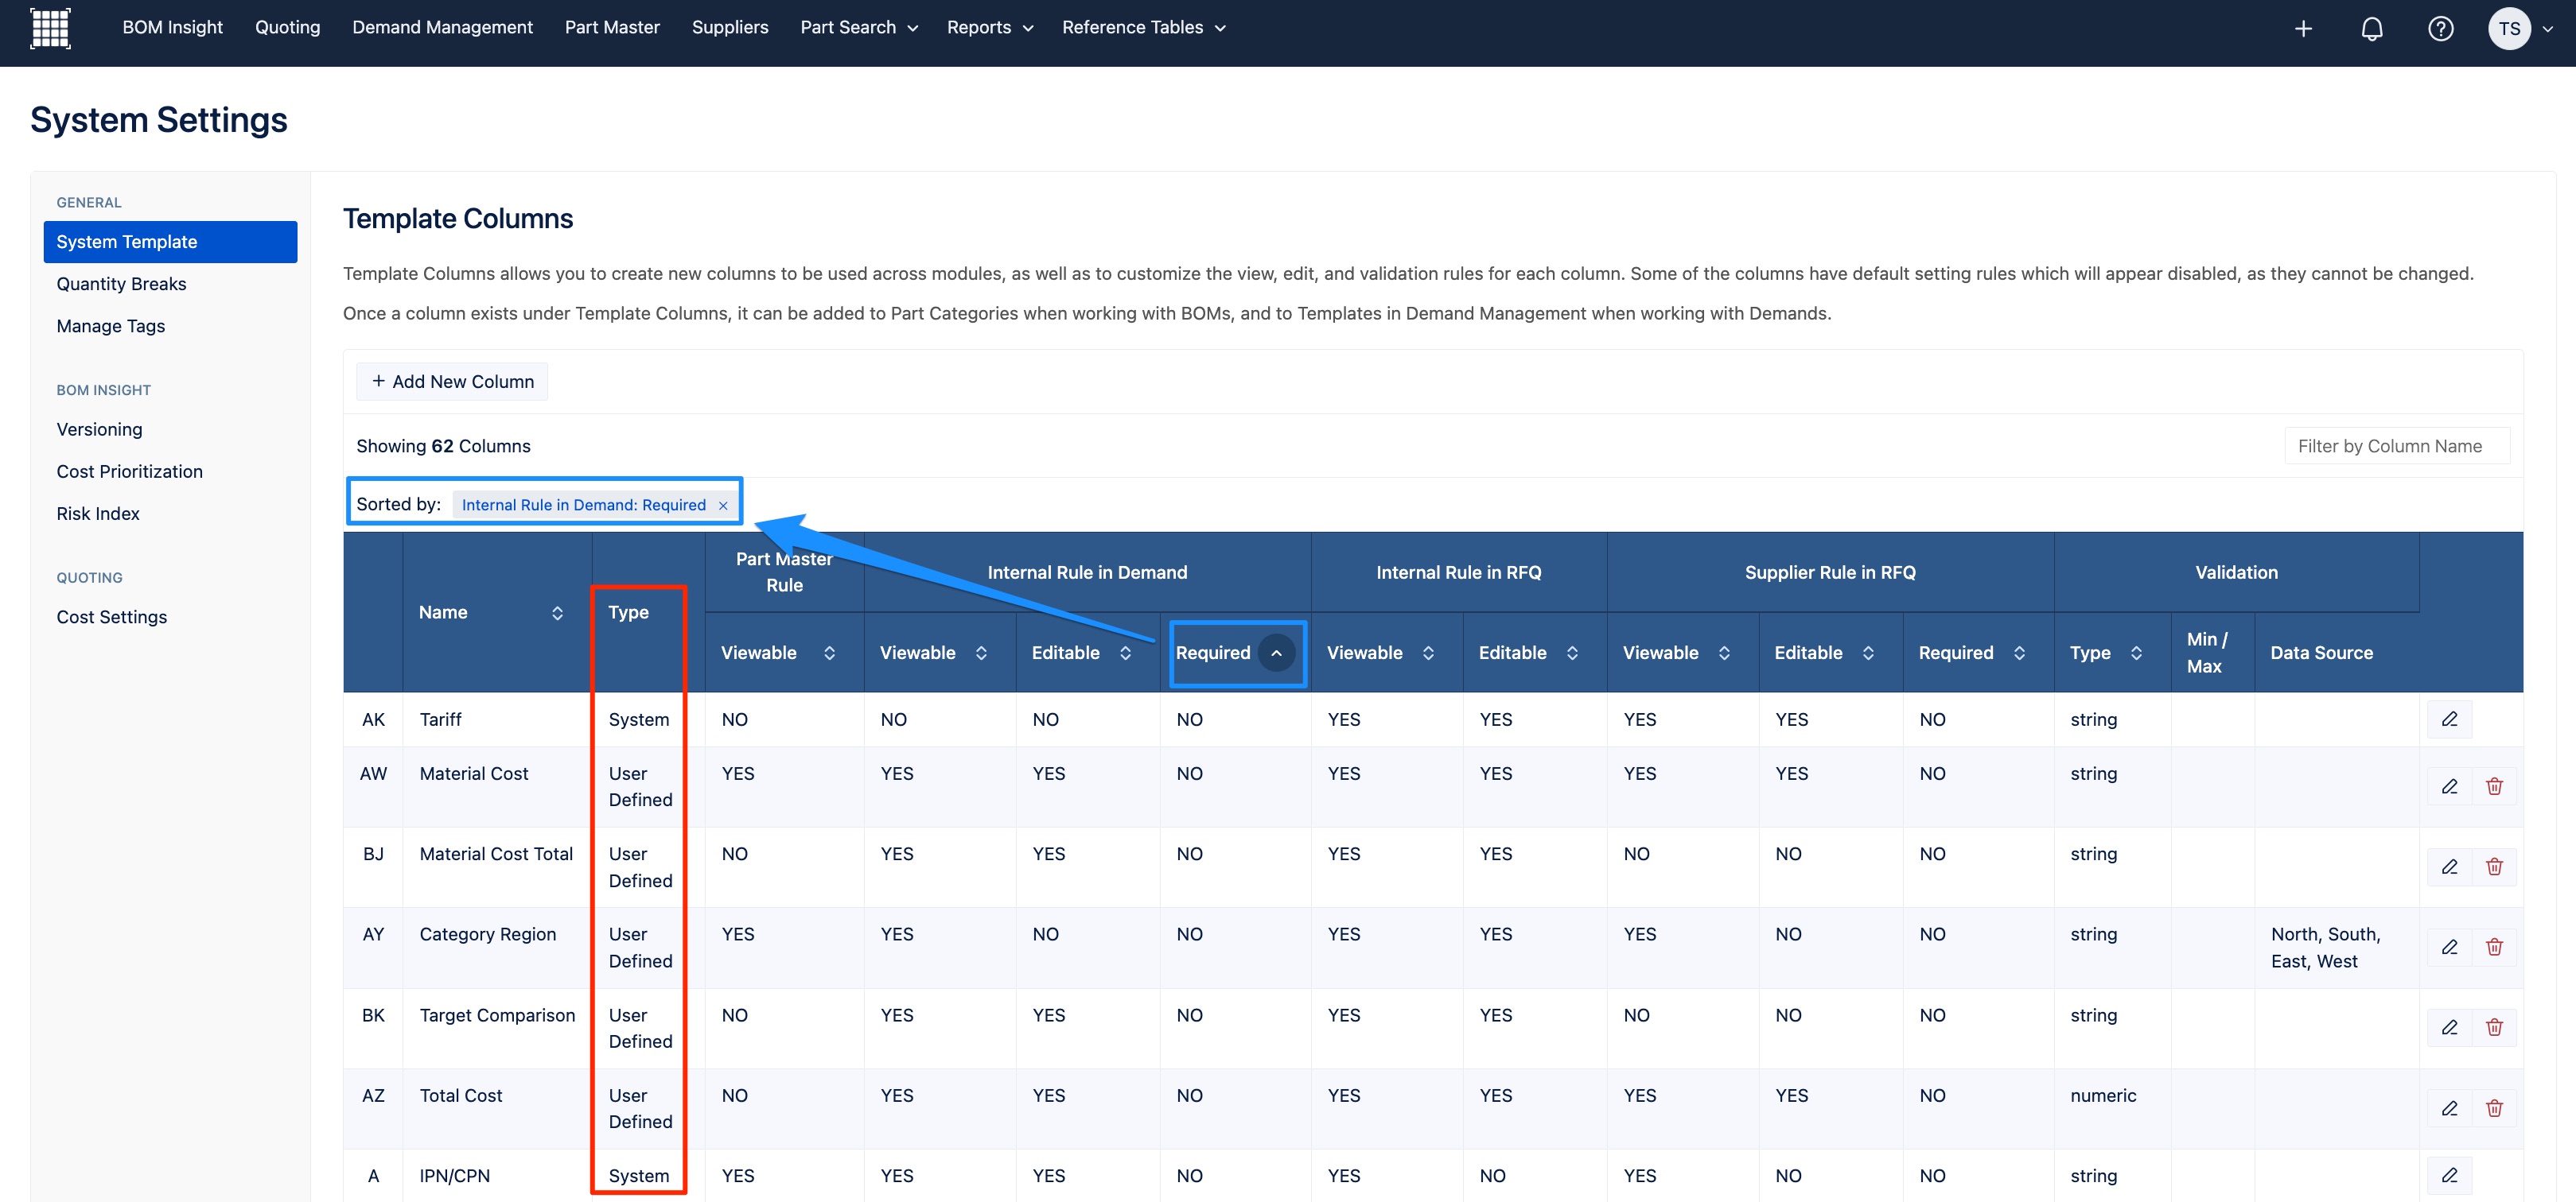The width and height of the screenshot is (2576, 1202).
Task: Click the IPN/CPN name cell
Action: [455, 1176]
